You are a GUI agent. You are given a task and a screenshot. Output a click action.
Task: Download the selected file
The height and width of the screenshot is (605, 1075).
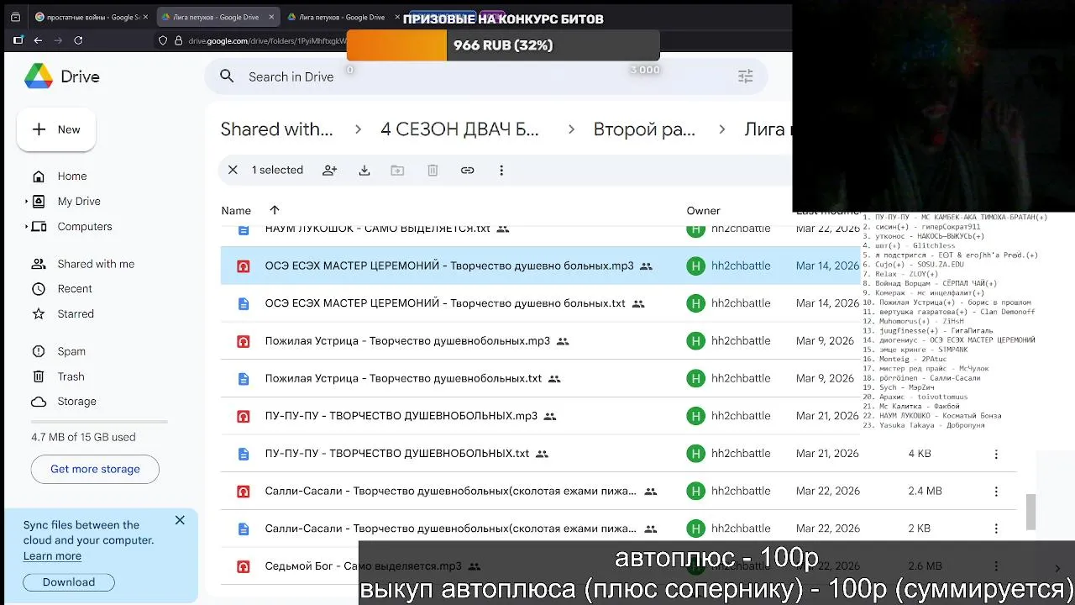(x=364, y=170)
